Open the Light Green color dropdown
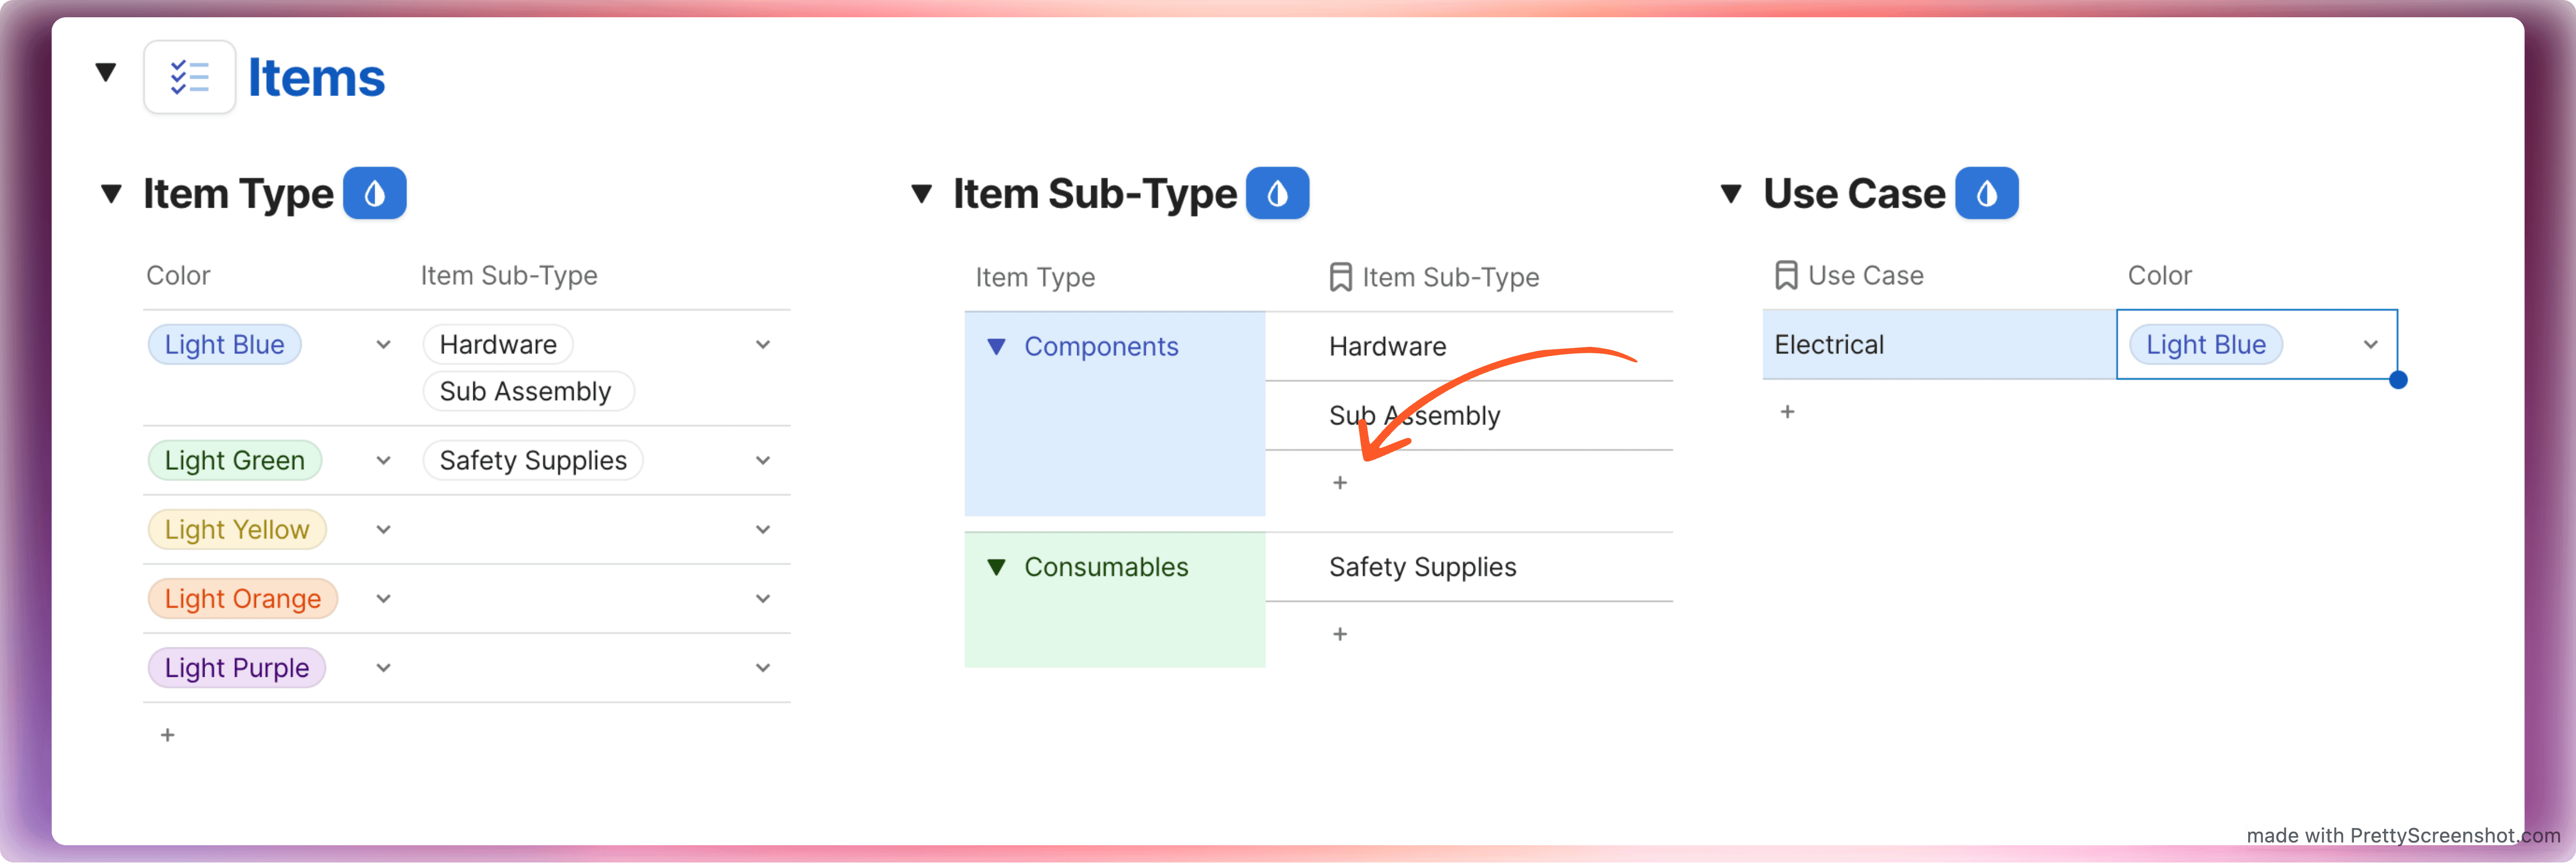 (383, 461)
